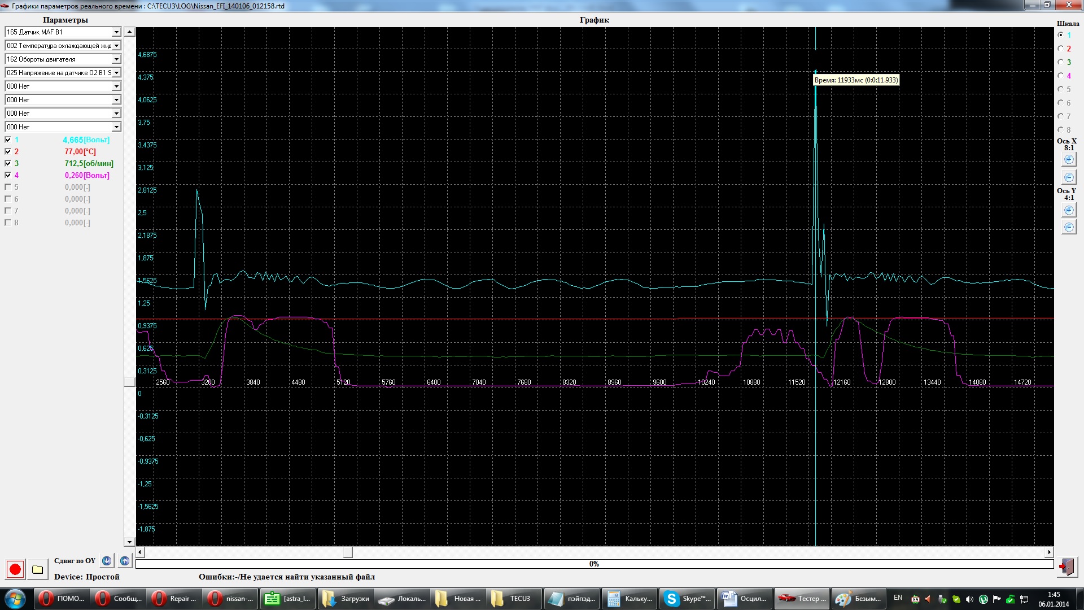Click the 4,665[Вольт] channel 1 value
Viewport: 1084px width, 610px height.
click(86, 140)
